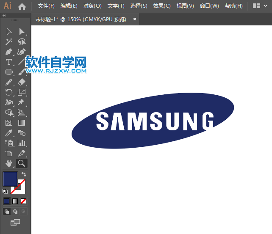Go to Illustrator Home screen
Viewport: 272px width, 234px height.
click(x=22, y=7)
